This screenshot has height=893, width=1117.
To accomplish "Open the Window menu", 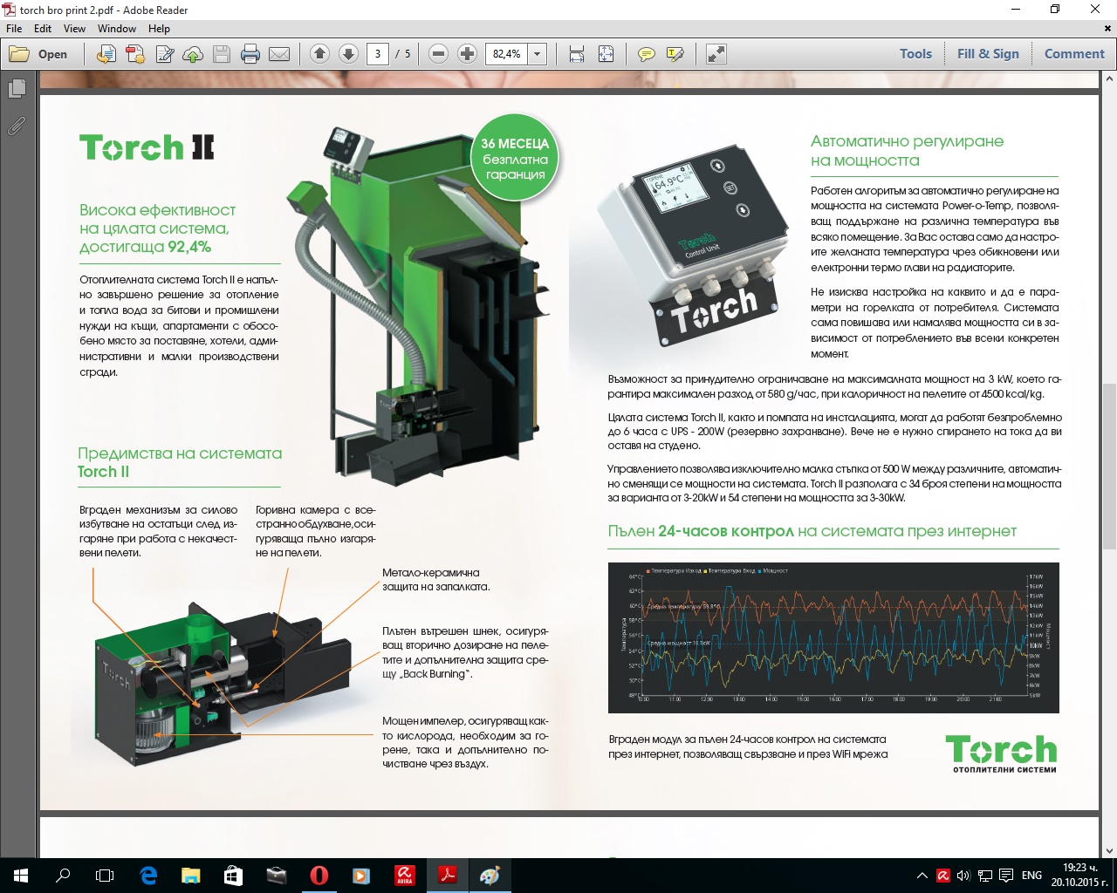I will [x=116, y=29].
